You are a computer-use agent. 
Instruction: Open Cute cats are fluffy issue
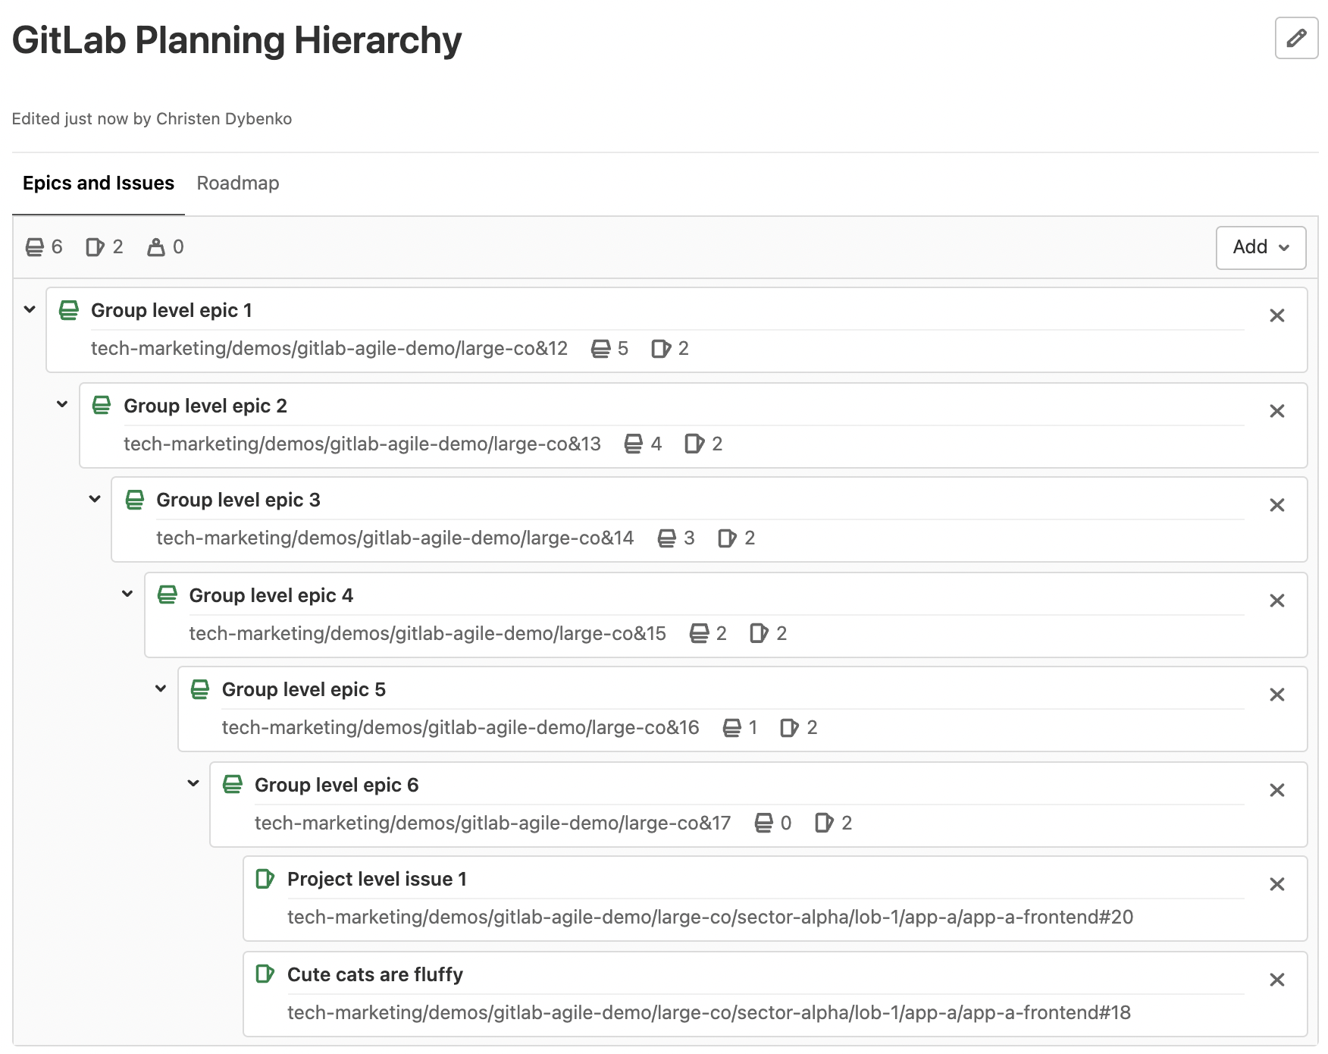[x=375, y=975]
